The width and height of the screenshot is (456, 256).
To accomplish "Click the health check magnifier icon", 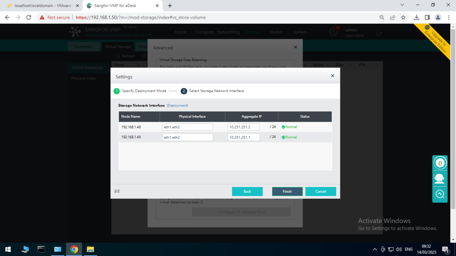I will coord(440,194).
